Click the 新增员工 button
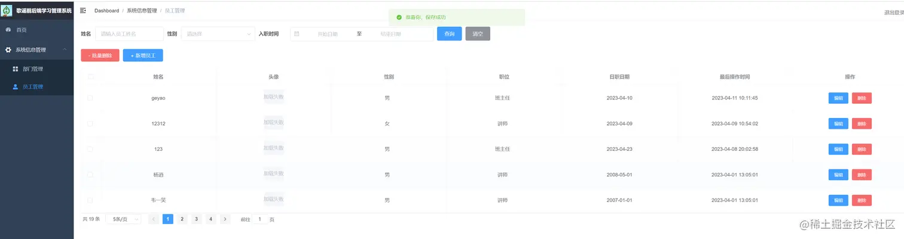The width and height of the screenshot is (904, 239). pos(143,55)
